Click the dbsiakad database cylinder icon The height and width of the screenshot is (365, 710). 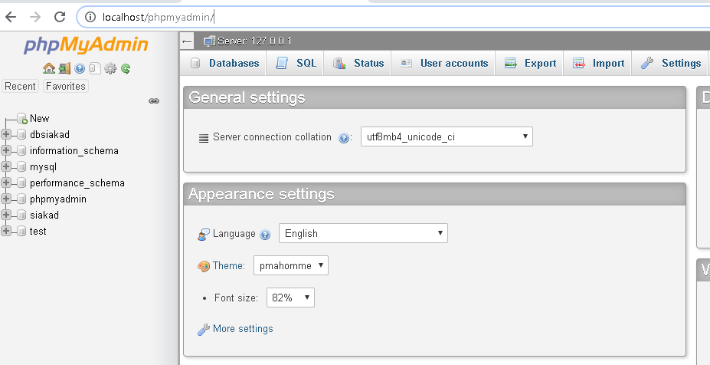pyautogui.click(x=21, y=135)
